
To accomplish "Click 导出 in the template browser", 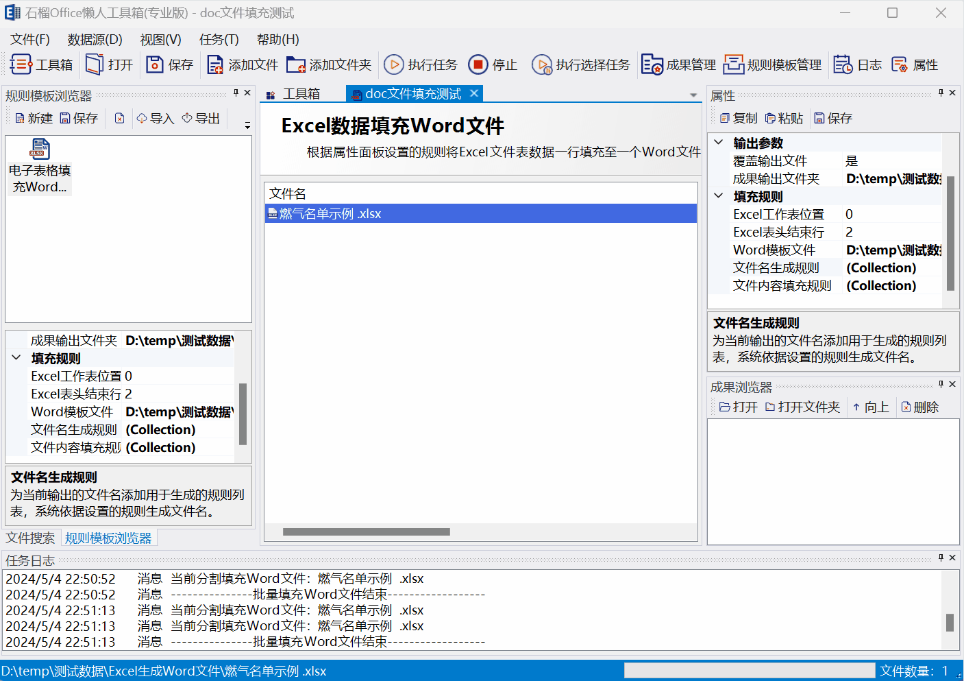I will [201, 118].
